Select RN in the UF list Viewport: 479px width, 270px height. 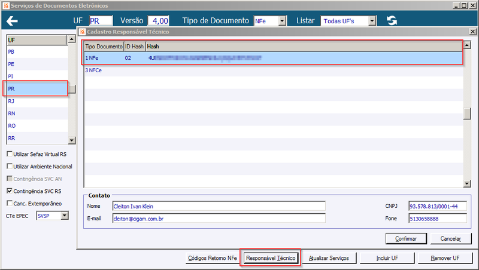pyautogui.click(x=37, y=113)
